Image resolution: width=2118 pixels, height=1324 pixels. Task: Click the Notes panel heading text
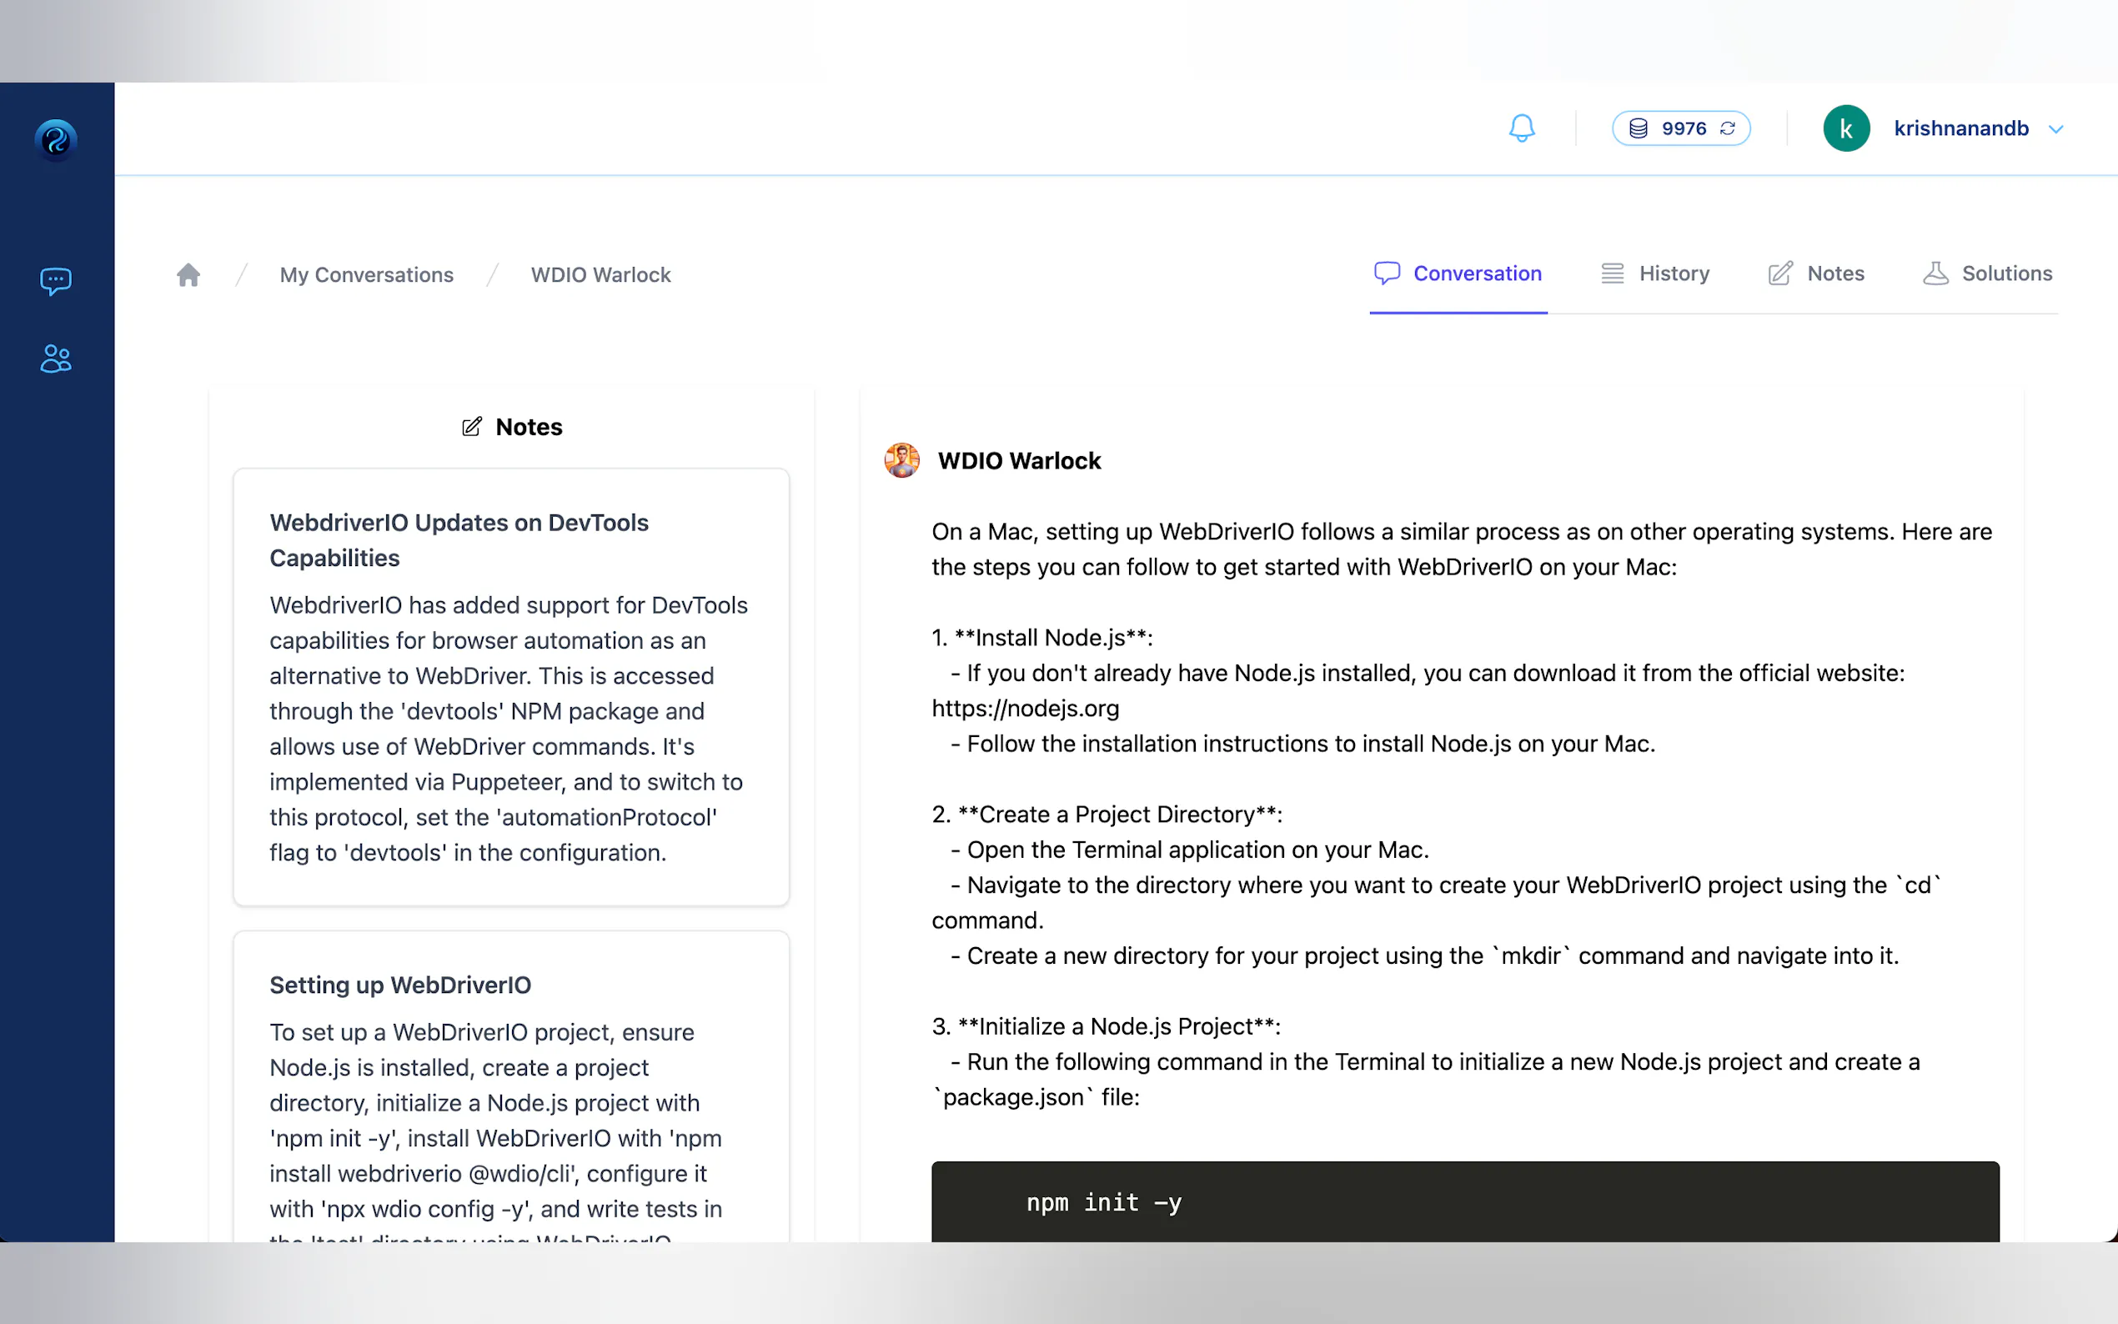[x=529, y=426]
